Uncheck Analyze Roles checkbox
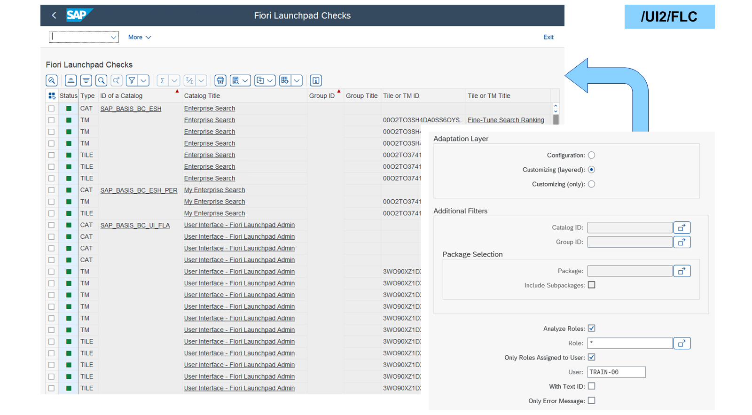The height and width of the screenshot is (415, 752). pyautogui.click(x=592, y=329)
